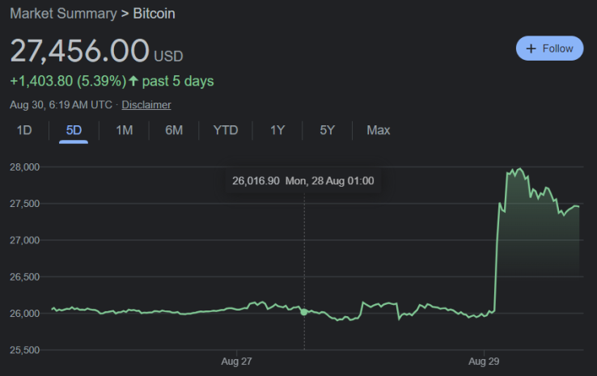Screen dimensions: 597x376
Task: Switch chart to 1M range
Action: coord(124,130)
